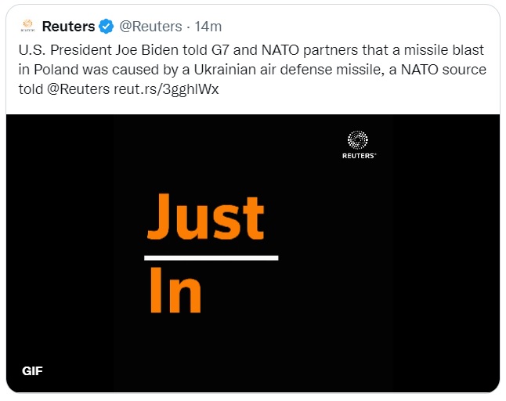
Task: Click the orange "Just" text in GIF
Action: [205, 216]
